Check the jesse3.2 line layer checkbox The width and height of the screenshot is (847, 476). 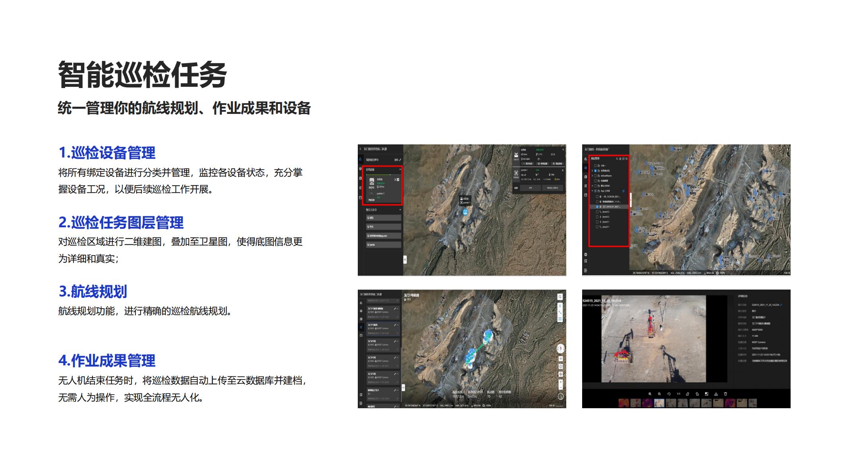click(597, 212)
